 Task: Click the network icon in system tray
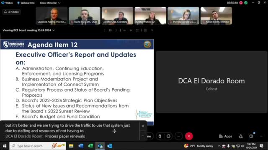(238, 146)
